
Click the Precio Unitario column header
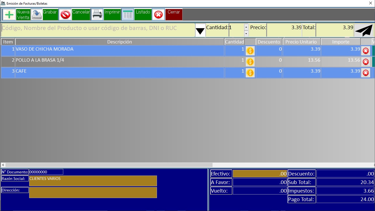click(x=301, y=42)
